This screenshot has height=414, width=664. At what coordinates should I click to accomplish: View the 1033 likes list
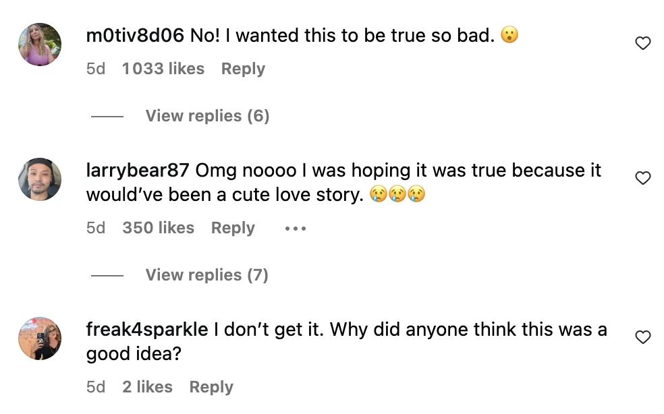coord(163,69)
